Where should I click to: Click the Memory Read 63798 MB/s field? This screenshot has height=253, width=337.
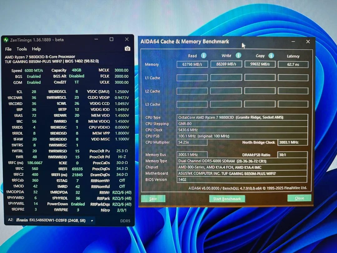click(192, 64)
